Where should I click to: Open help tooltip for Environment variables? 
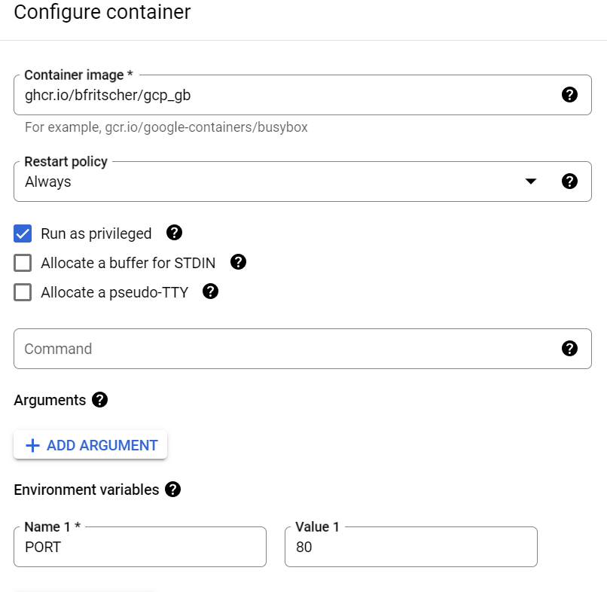172,490
